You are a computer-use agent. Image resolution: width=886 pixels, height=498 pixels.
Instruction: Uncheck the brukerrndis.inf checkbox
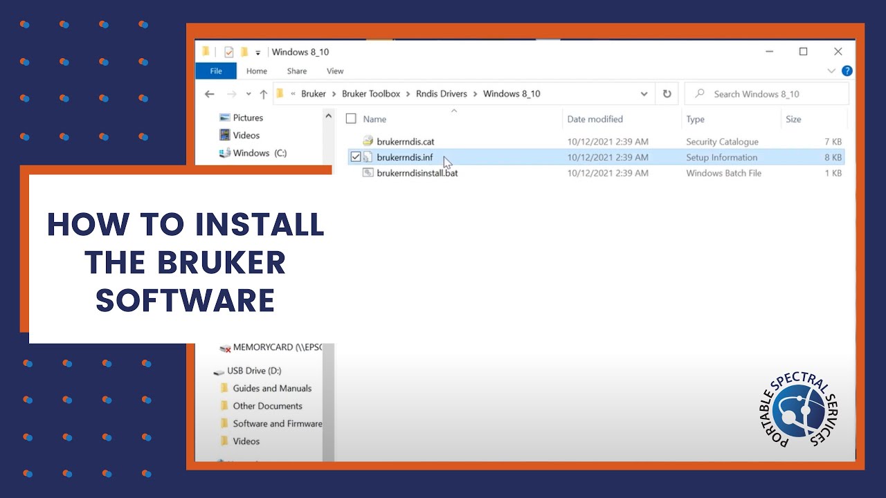tap(356, 157)
